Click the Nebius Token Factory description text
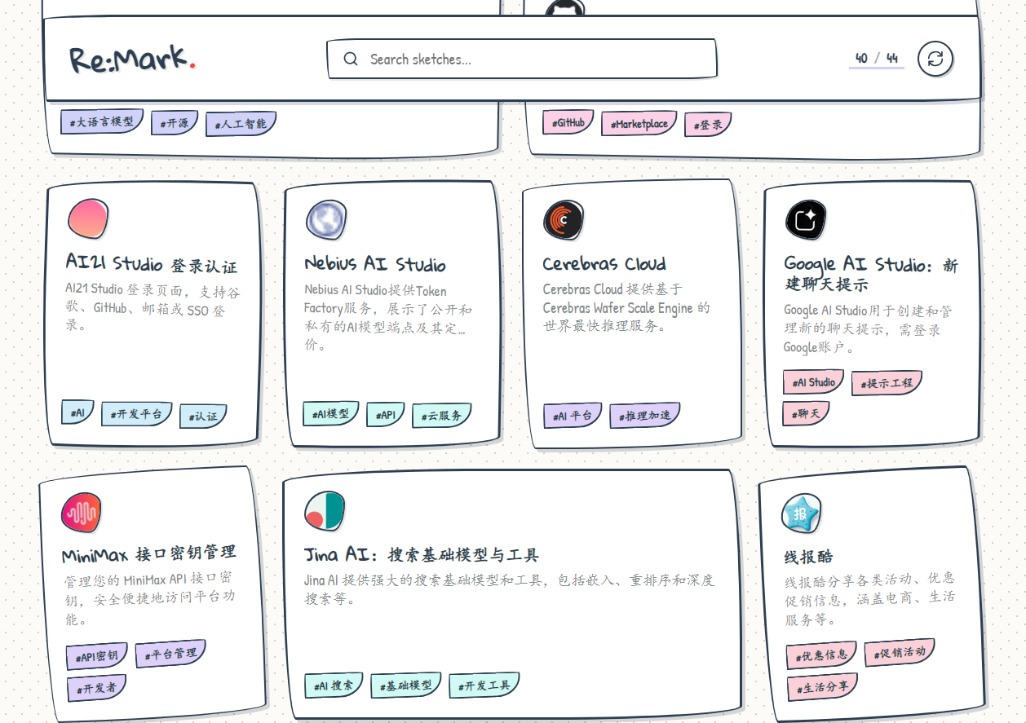Viewport: 1026px width, 723px height. tap(388, 317)
